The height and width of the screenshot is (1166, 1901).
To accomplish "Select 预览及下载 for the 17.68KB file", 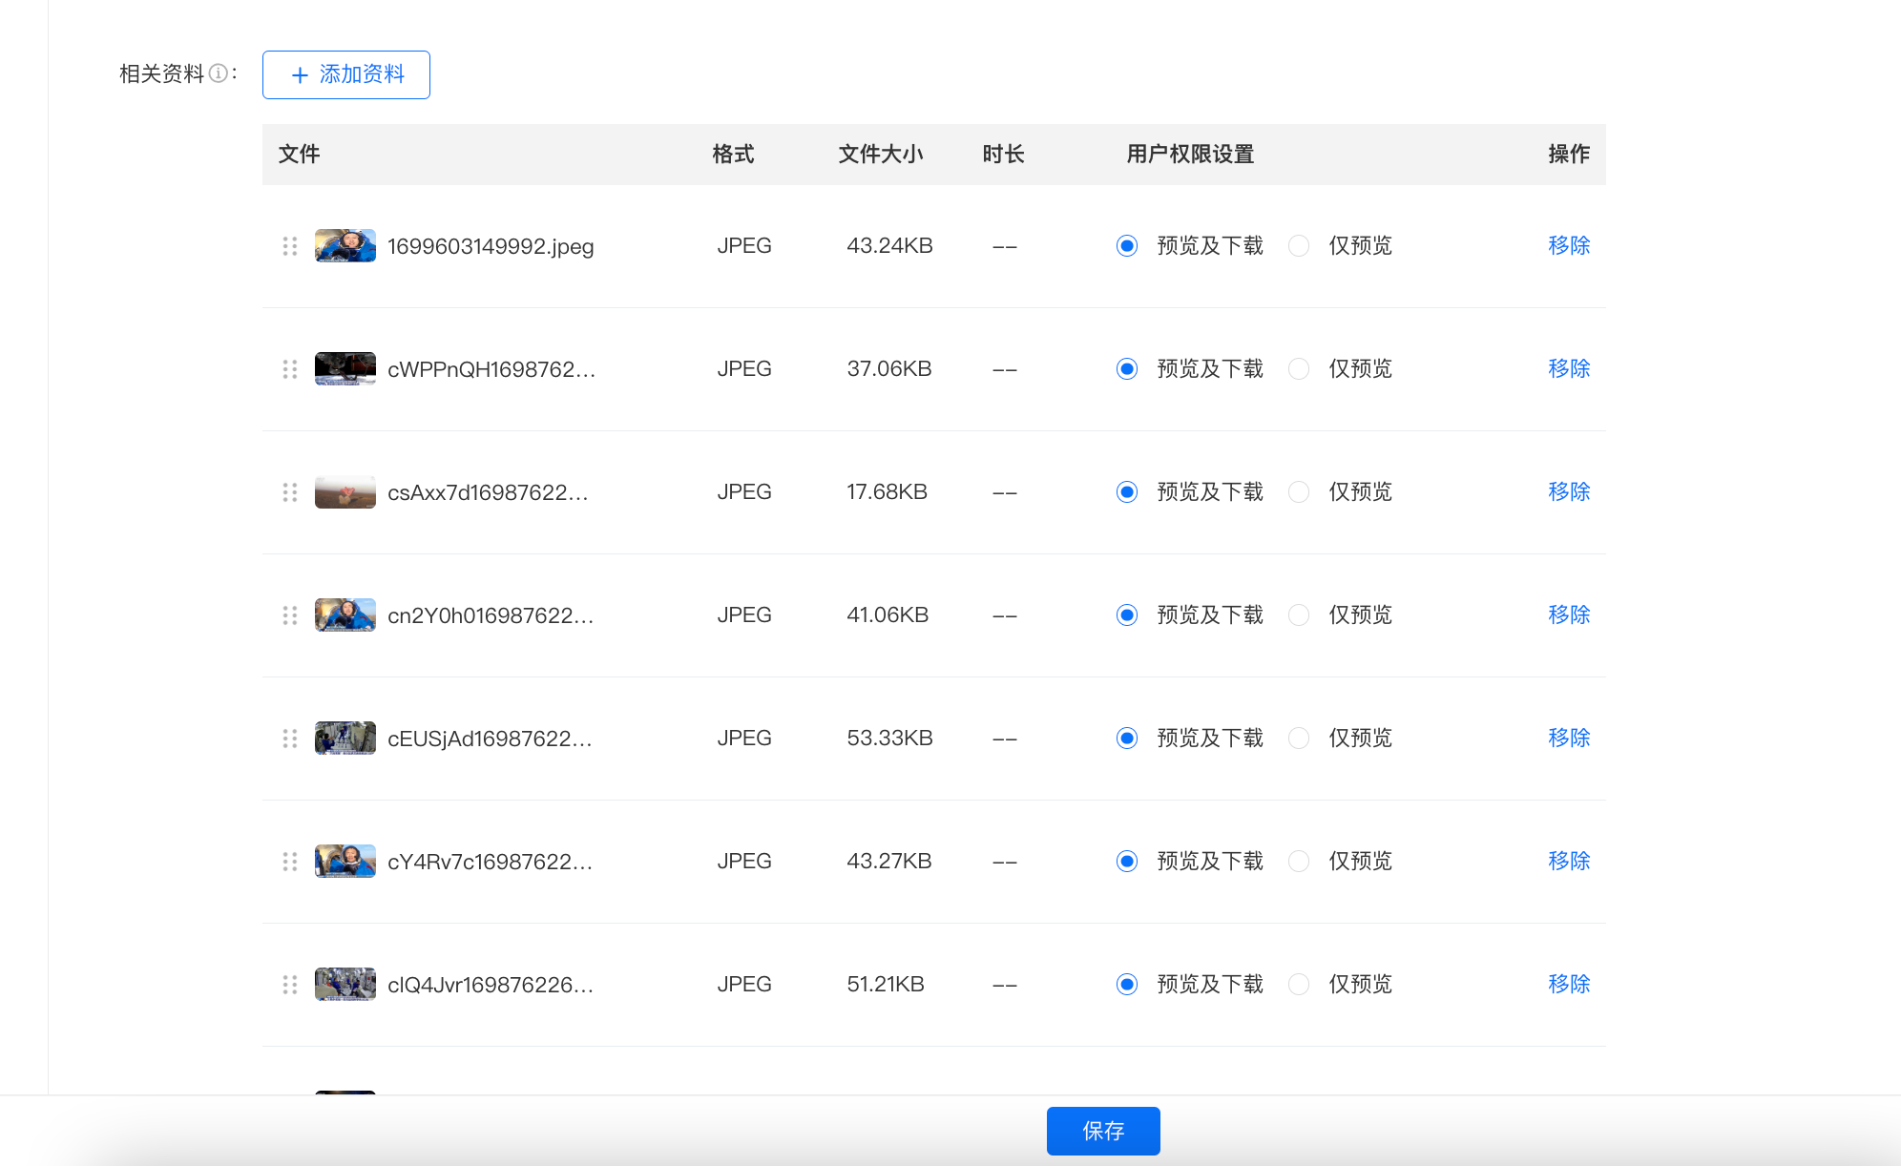I will pos(1127,492).
